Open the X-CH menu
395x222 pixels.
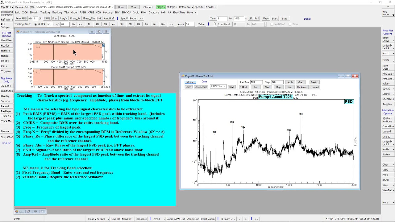[x=25, y=13]
